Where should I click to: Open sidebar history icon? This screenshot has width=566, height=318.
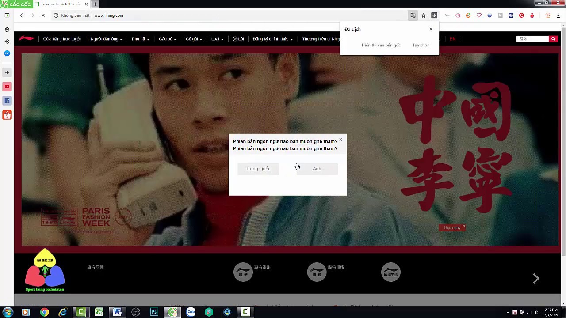tap(7, 42)
